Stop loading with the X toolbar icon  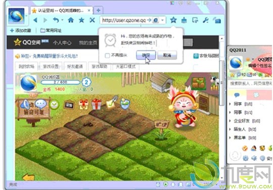click(x=92, y=20)
